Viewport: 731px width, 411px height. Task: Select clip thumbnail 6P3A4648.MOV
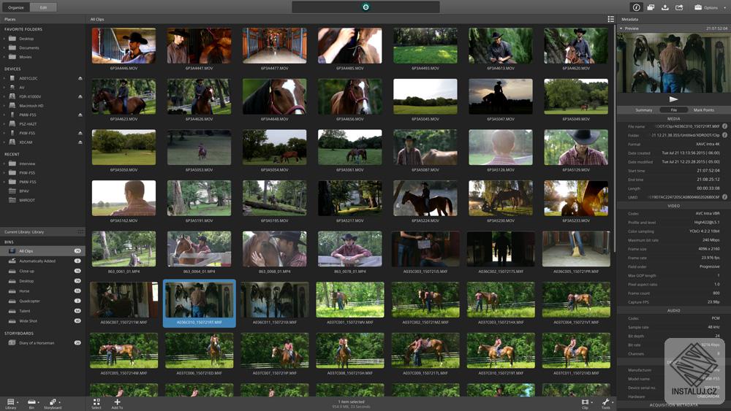click(275, 96)
